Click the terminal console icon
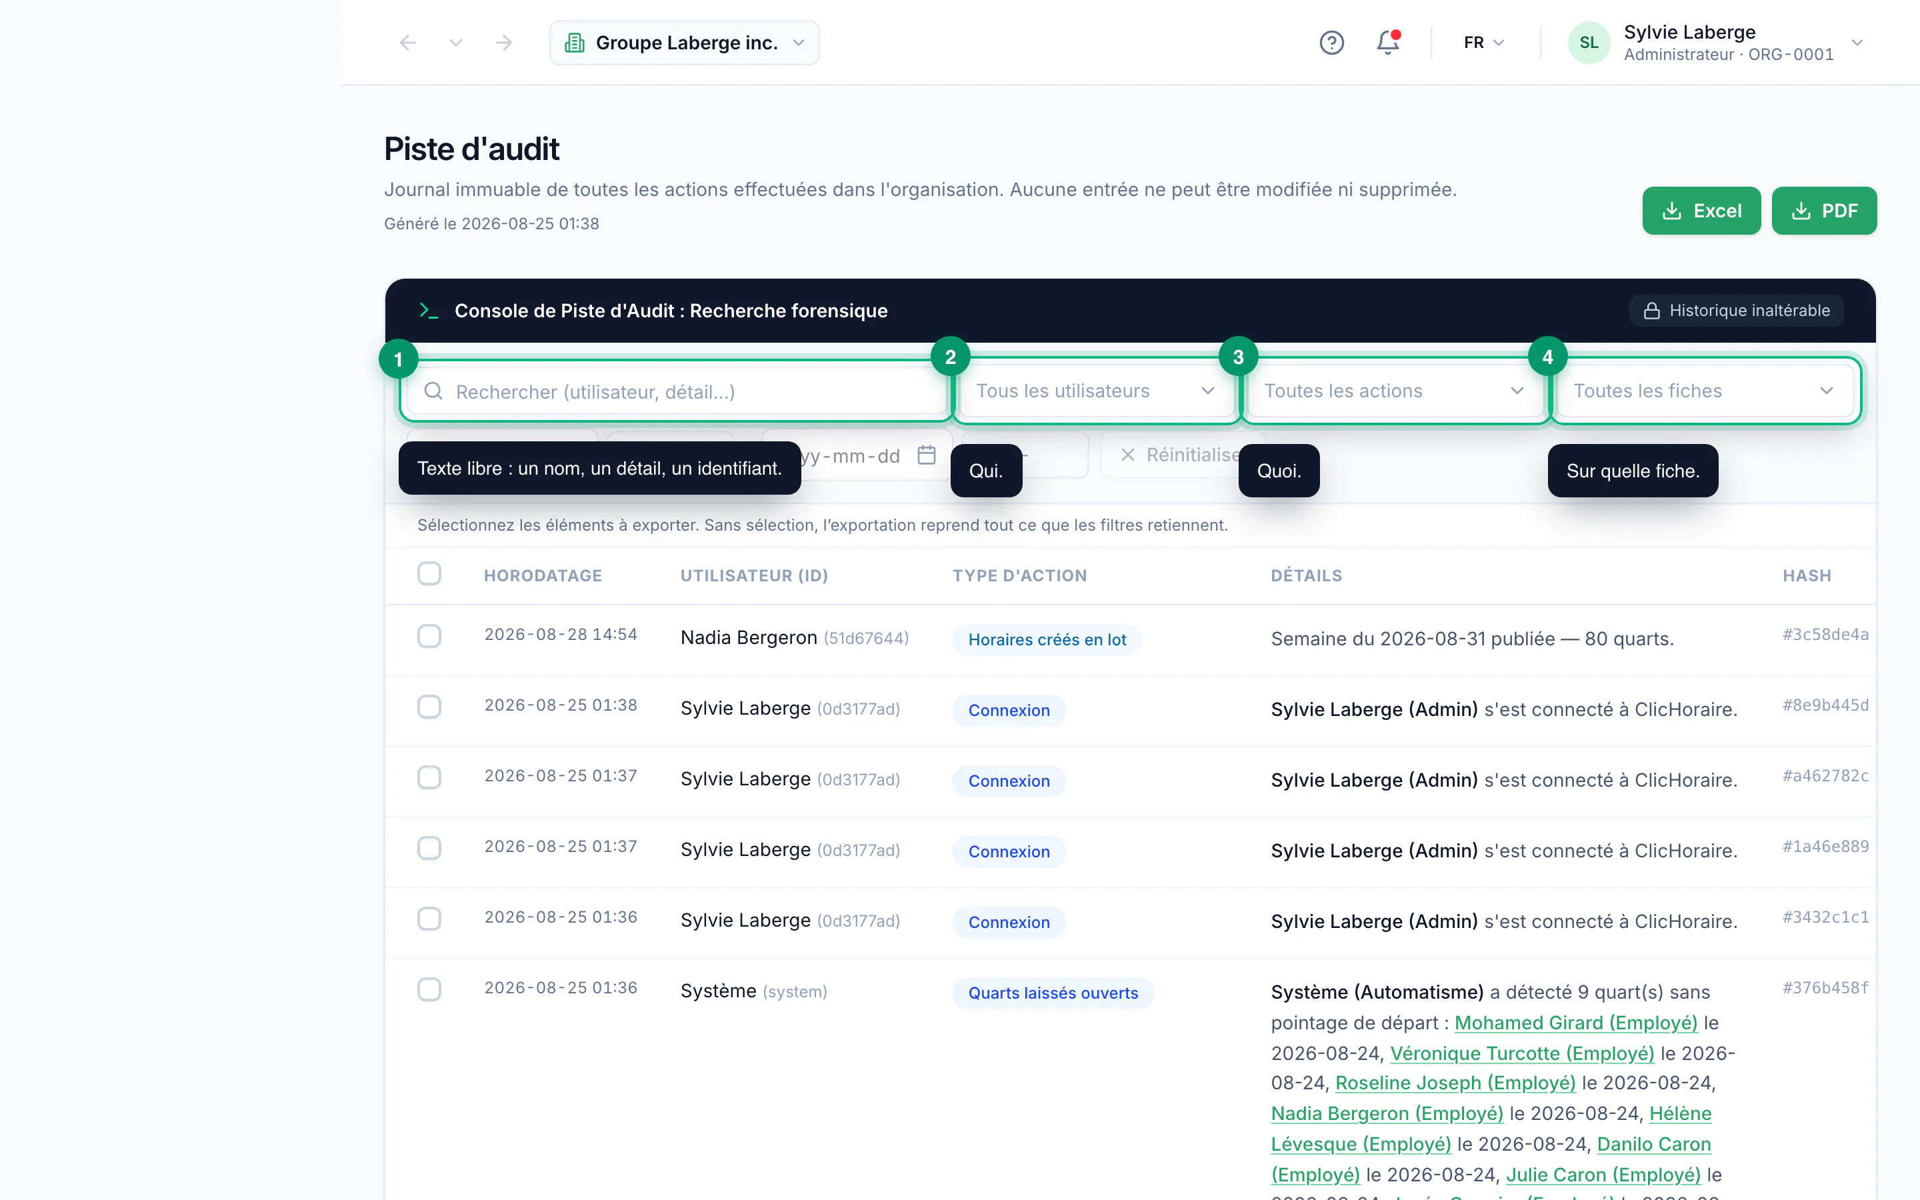1920x1200 pixels. tap(429, 311)
